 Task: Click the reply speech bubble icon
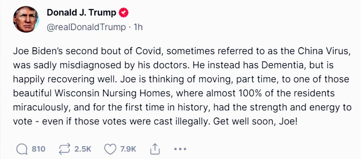point(22,149)
